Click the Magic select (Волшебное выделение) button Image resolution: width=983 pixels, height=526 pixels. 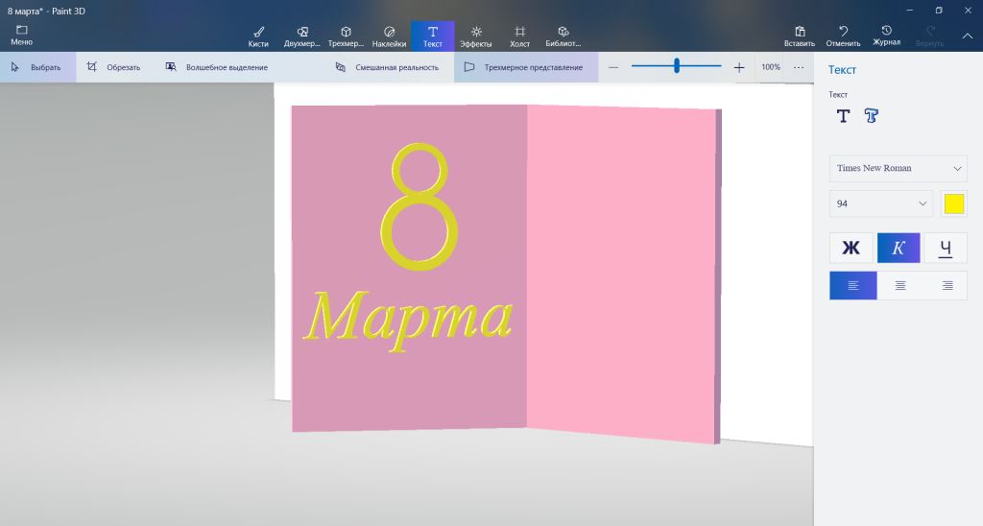pos(217,67)
